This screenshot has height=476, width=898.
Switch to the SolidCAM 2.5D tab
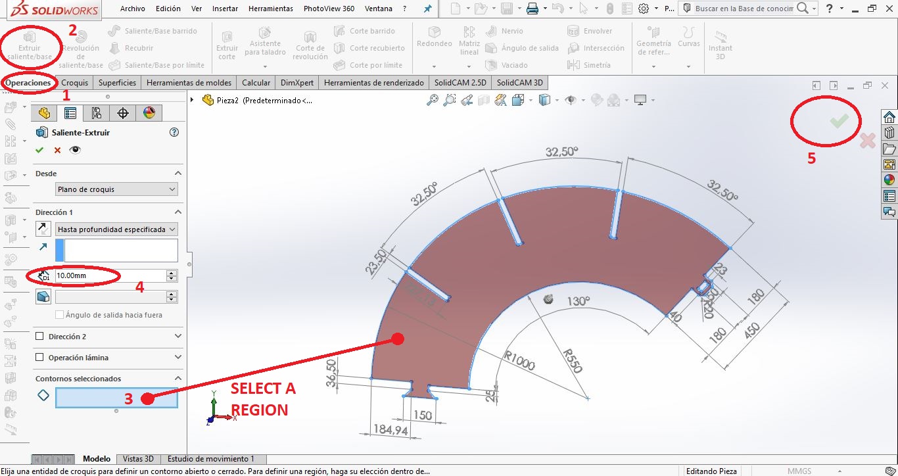tap(460, 83)
